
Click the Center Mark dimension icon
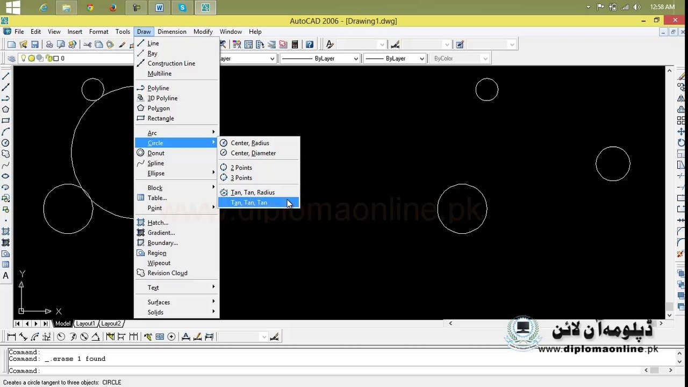coord(171,337)
